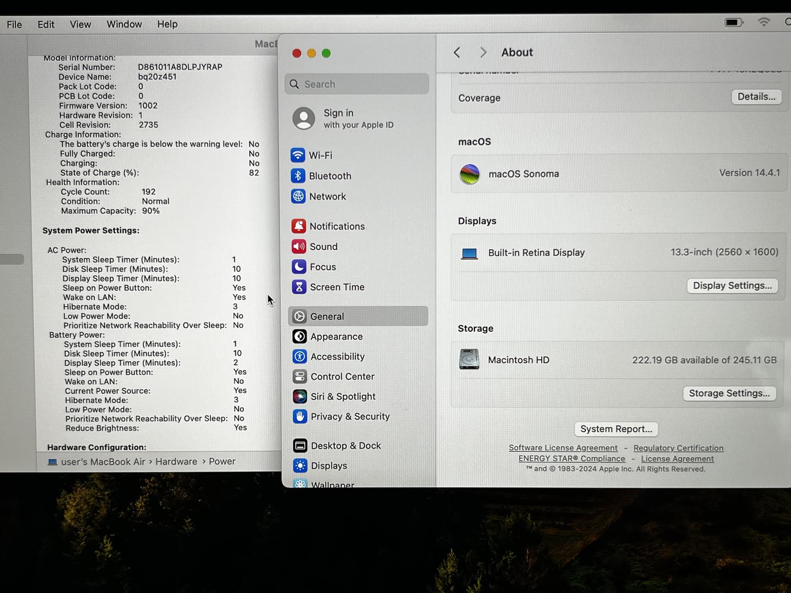Click the About pane title
The height and width of the screenshot is (593, 791).
(x=517, y=52)
